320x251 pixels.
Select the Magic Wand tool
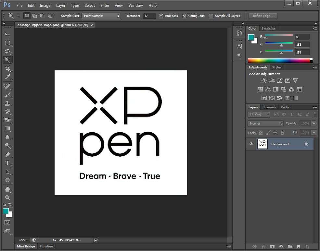pyautogui.click(x=7, y=60)
